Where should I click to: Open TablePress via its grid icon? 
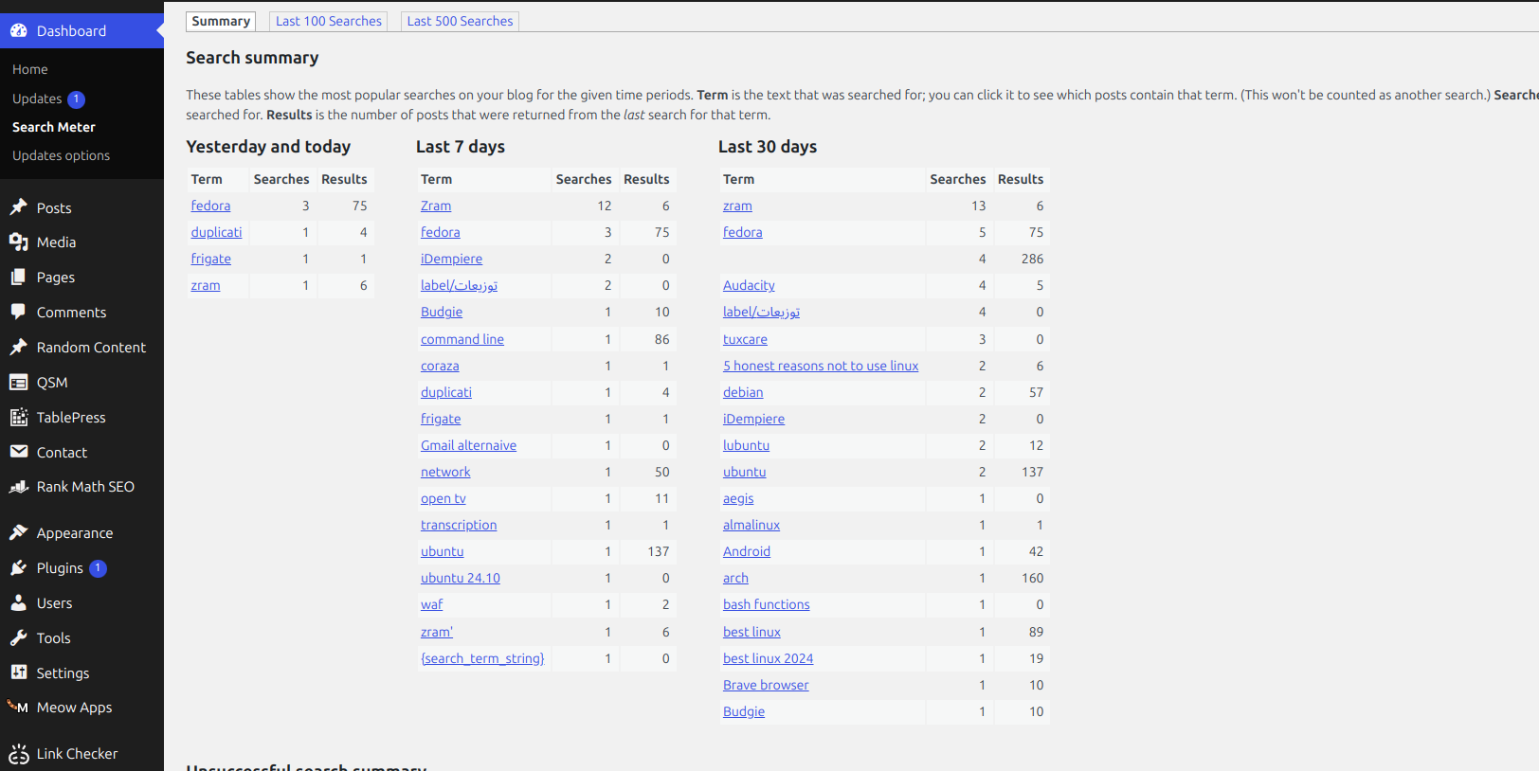pos(19,417)
